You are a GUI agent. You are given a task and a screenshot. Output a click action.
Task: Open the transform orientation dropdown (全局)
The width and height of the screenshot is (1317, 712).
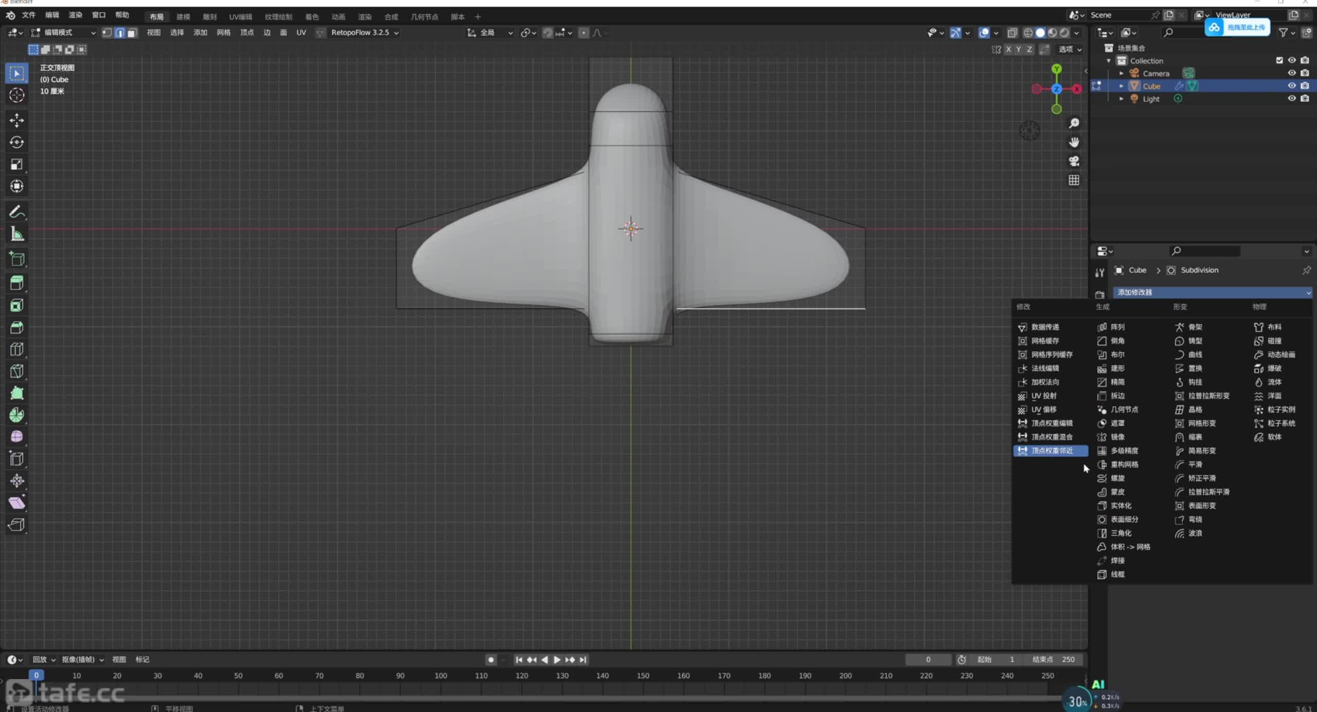(490, 33)
